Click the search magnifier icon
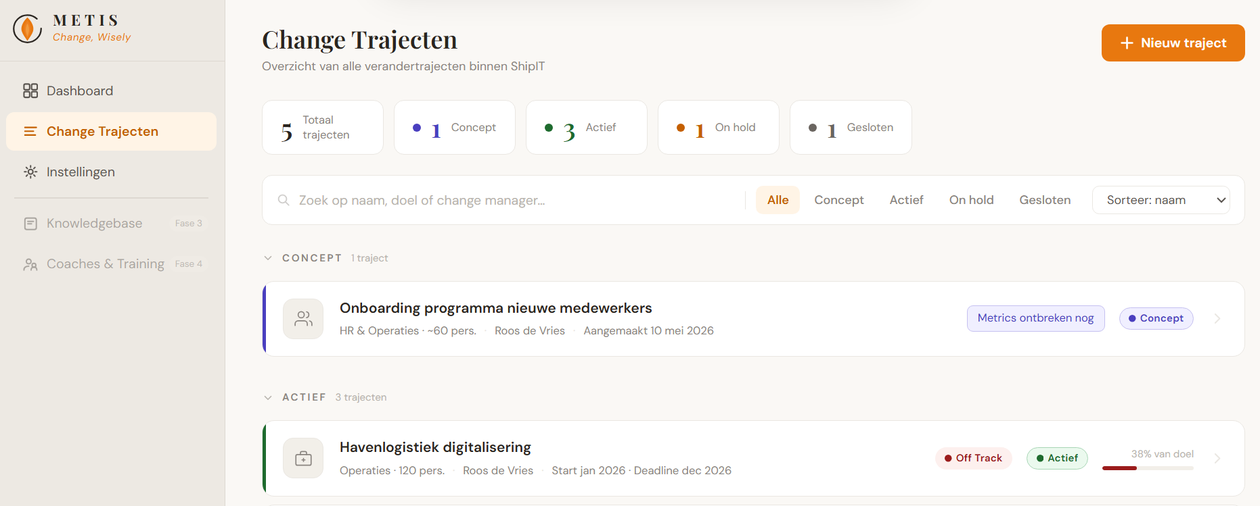This screenshot has height=506, width=1260. coord(284,200)
